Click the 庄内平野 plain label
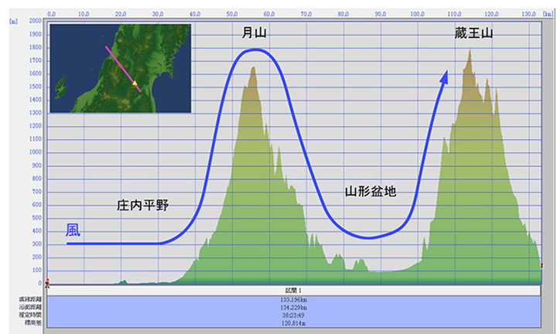The height and width of the screenshot is (334, 557). pyautogui.click(x=143, y=205)
